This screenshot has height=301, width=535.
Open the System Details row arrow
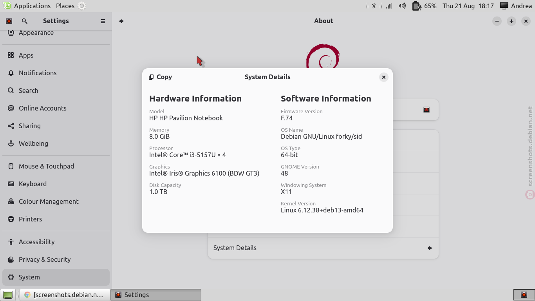coord(430,248)
